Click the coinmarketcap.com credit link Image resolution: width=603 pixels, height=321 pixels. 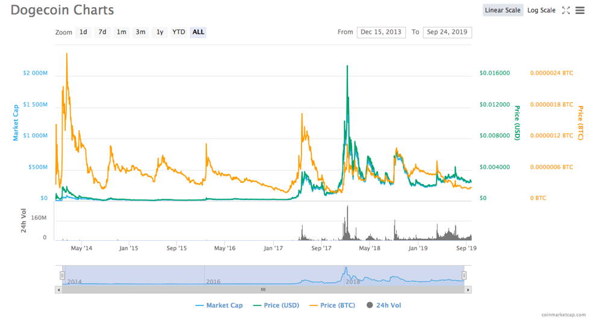click(563, 315)
